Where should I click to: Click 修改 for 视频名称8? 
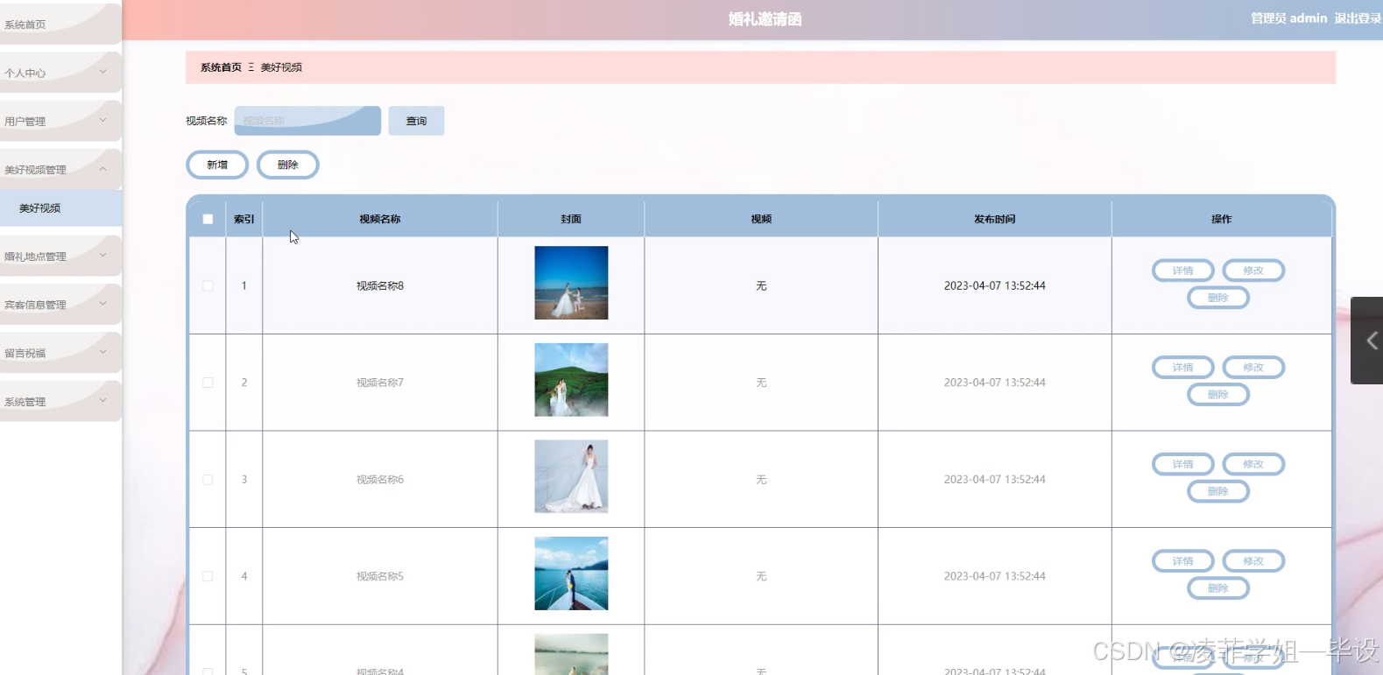click(1253, 271)
